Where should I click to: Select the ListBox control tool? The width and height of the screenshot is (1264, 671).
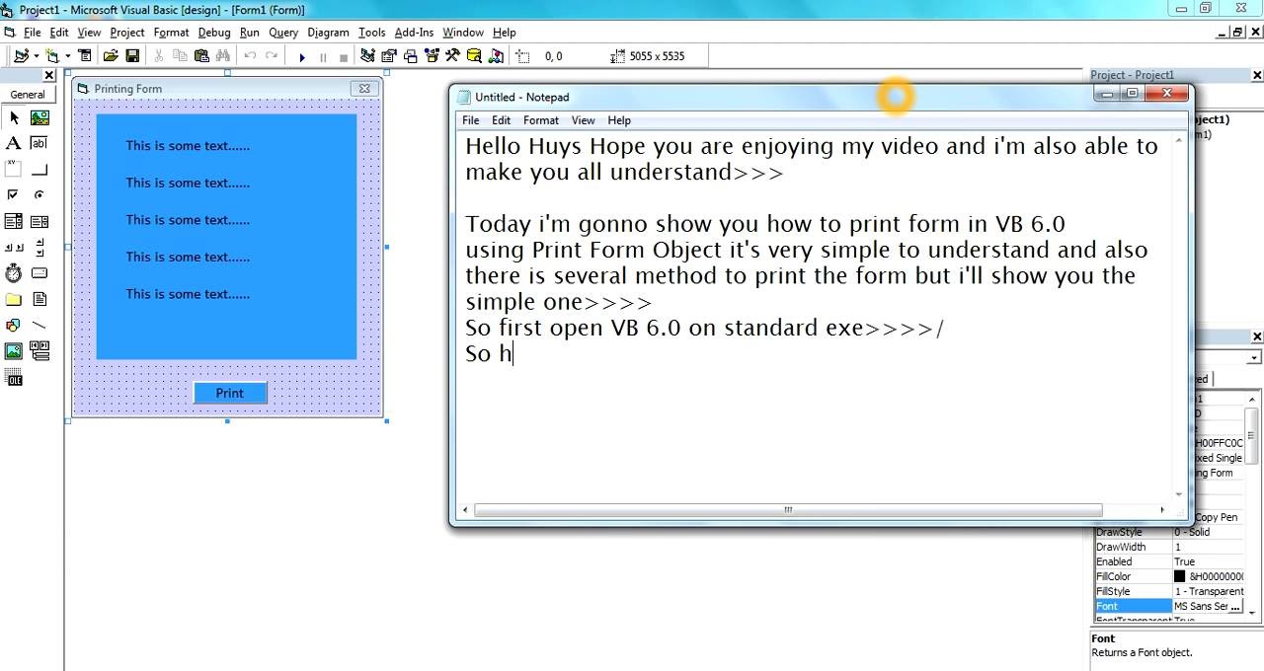click(39, 221)
